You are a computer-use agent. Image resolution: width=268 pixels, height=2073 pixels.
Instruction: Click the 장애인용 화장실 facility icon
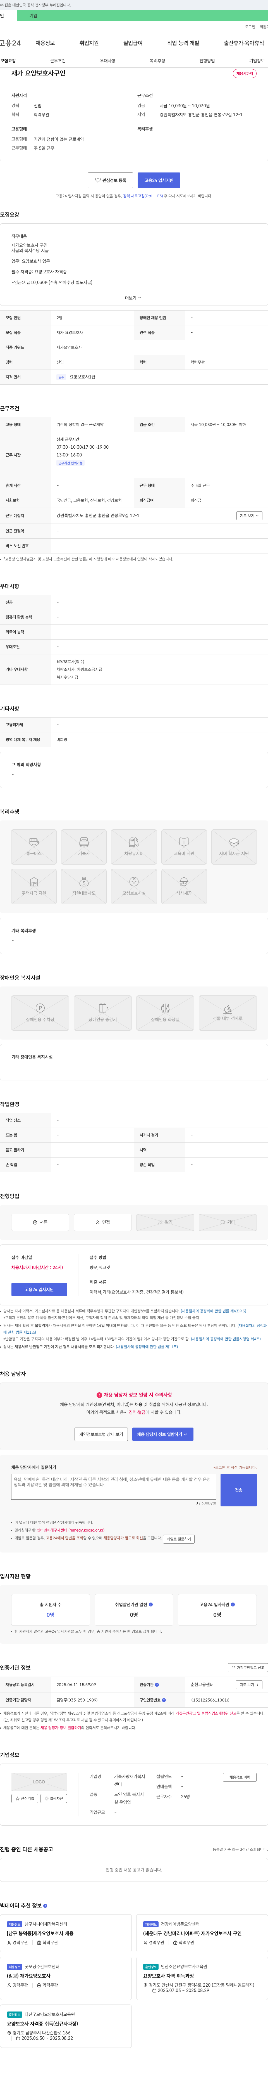[x=165, y=1013]
